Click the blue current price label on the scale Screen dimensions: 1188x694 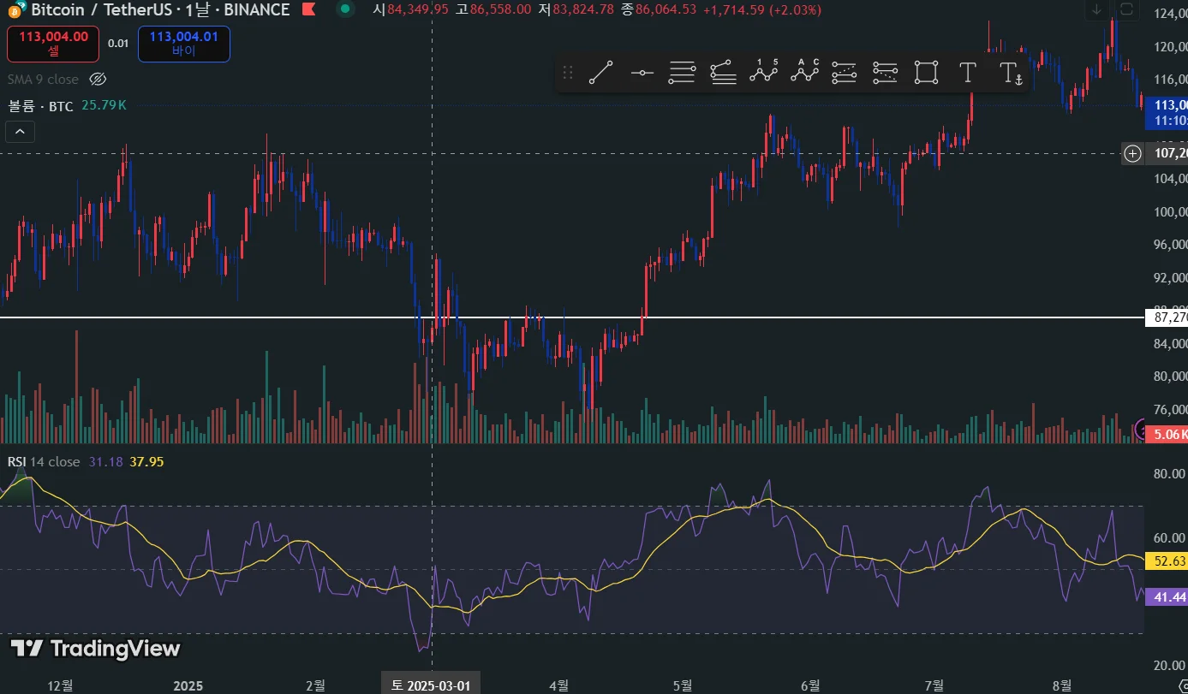tap(1167, 112)
